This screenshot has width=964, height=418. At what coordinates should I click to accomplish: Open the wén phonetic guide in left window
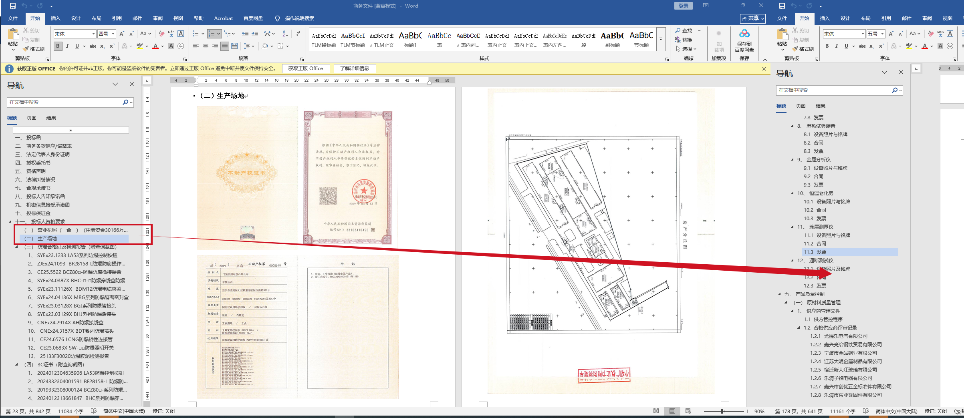171,34
